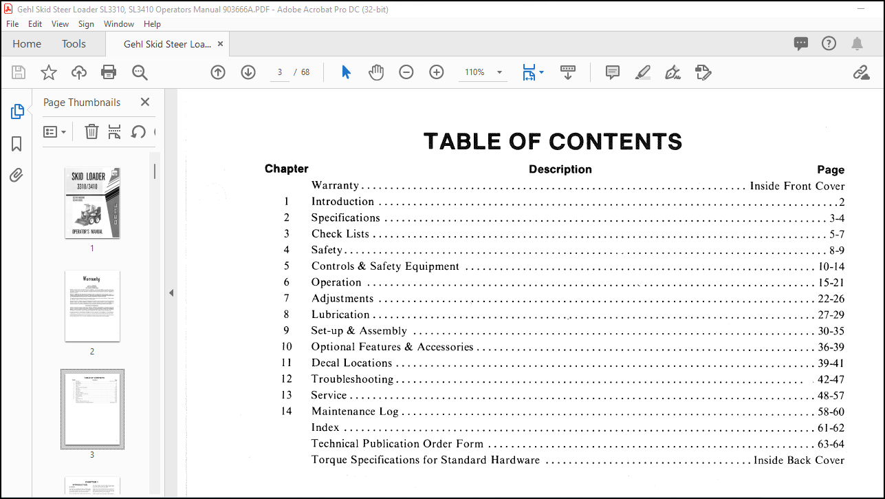Screen dimensions: 885x499
Task: Select the Gehl Skid Steer document tab
Action: click(167, 43)
